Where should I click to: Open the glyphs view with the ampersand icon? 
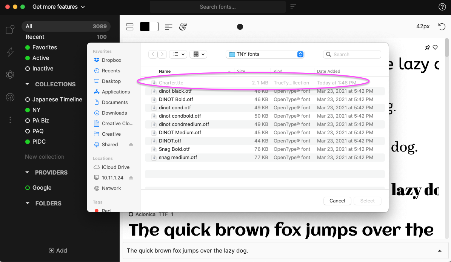point(183,26)
